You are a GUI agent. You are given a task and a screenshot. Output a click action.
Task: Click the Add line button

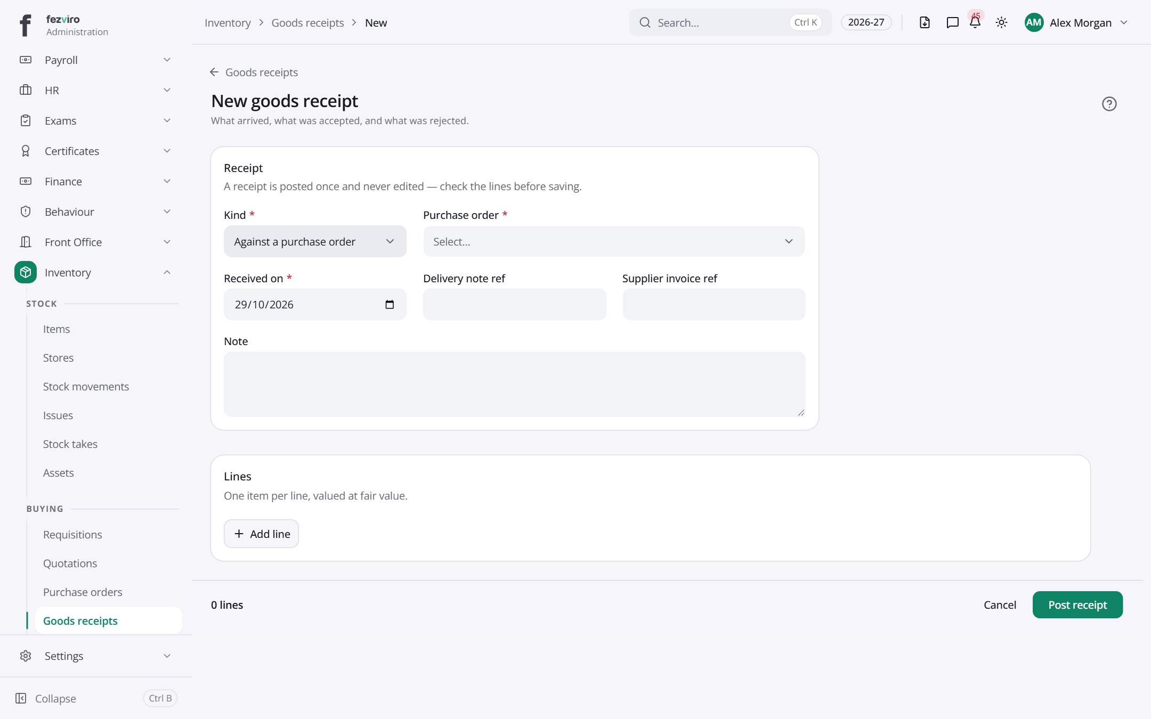coord(261,534)
